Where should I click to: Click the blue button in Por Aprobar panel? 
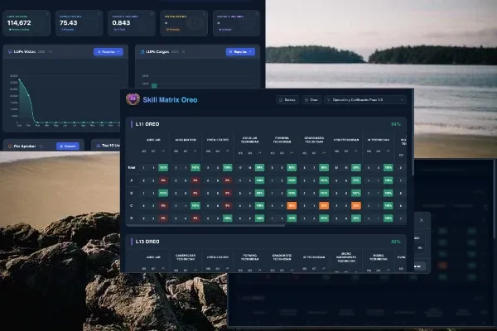(68, 146)
